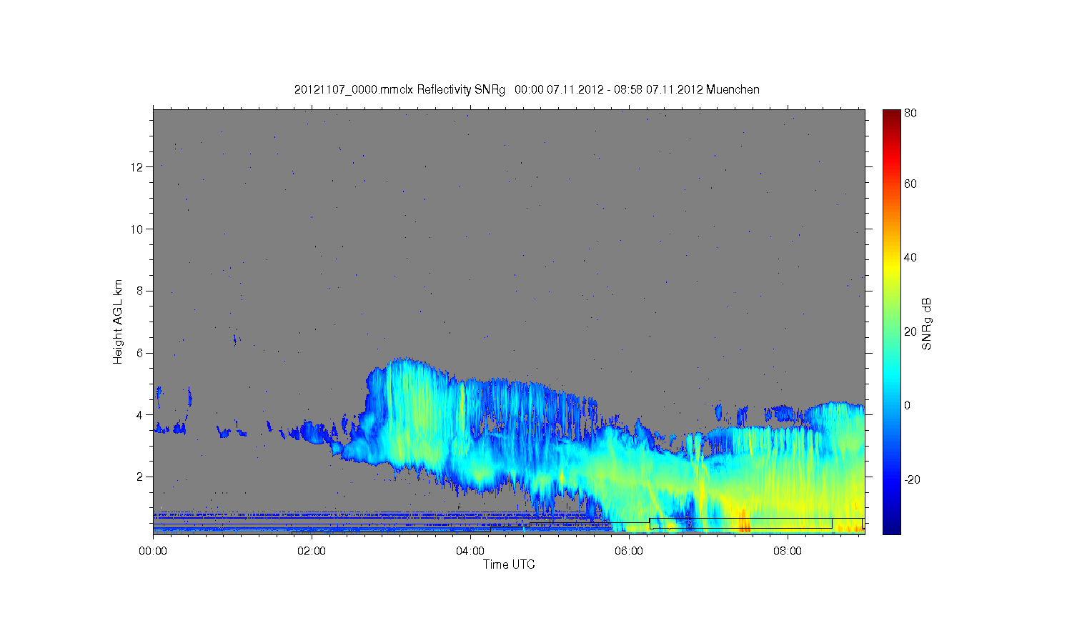Click the 02:00 time tick label
This screenshot has height=643, width=1072.
tap(312, 552)
